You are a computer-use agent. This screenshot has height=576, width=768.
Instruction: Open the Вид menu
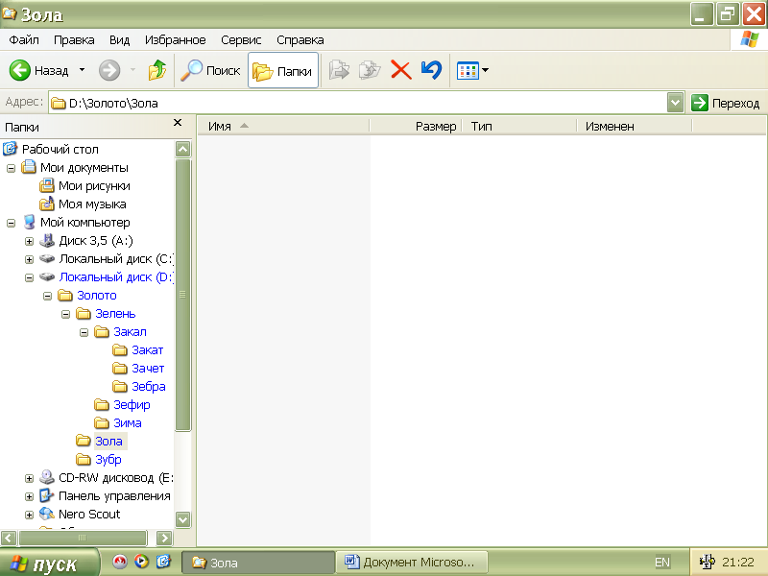(x=119, y=40)
